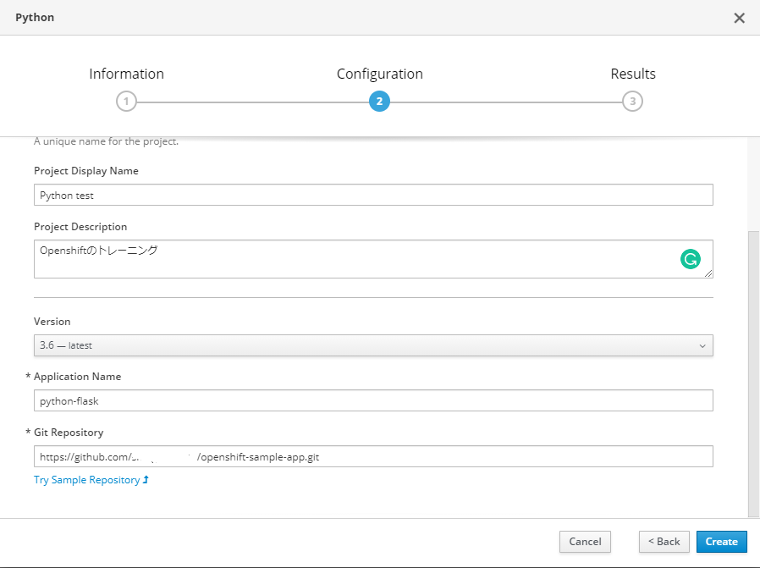
Task: Focus the Project Display Name field
Action: click(x=373, y=195)
